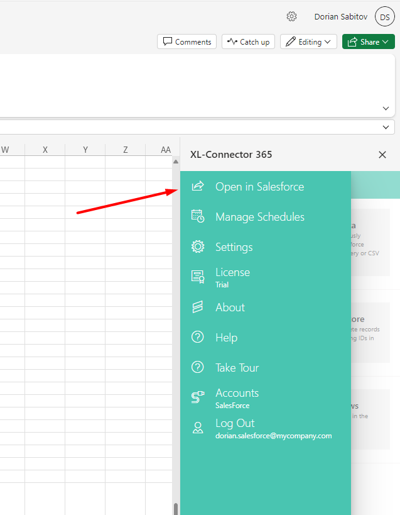Select column AA header
This screenshot has height=515, width=400.
(163, 150)
